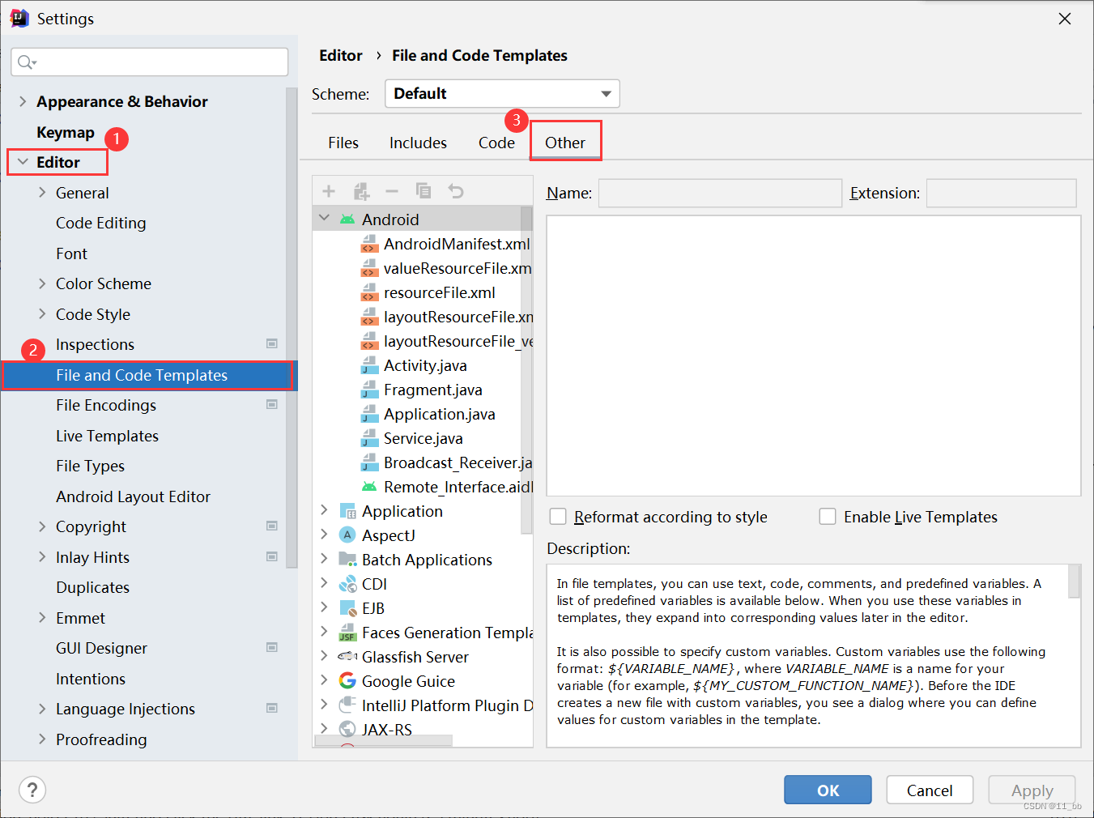The height and width of the screenshot is (818, 1094).
Task: Switch to the Code tab
Action: [x=496, y=143]
